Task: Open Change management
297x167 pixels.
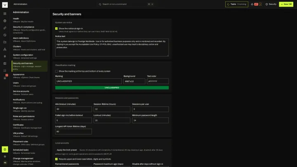Action: point(30,161)
